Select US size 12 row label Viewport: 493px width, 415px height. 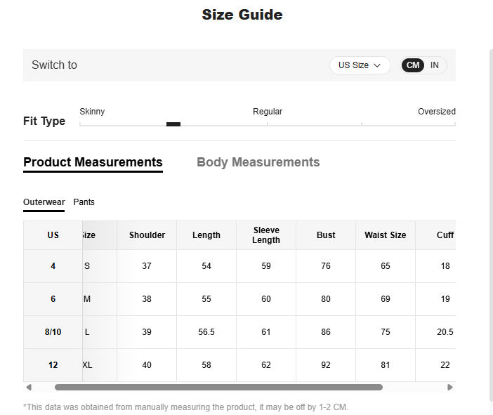(x=53, y=365)
